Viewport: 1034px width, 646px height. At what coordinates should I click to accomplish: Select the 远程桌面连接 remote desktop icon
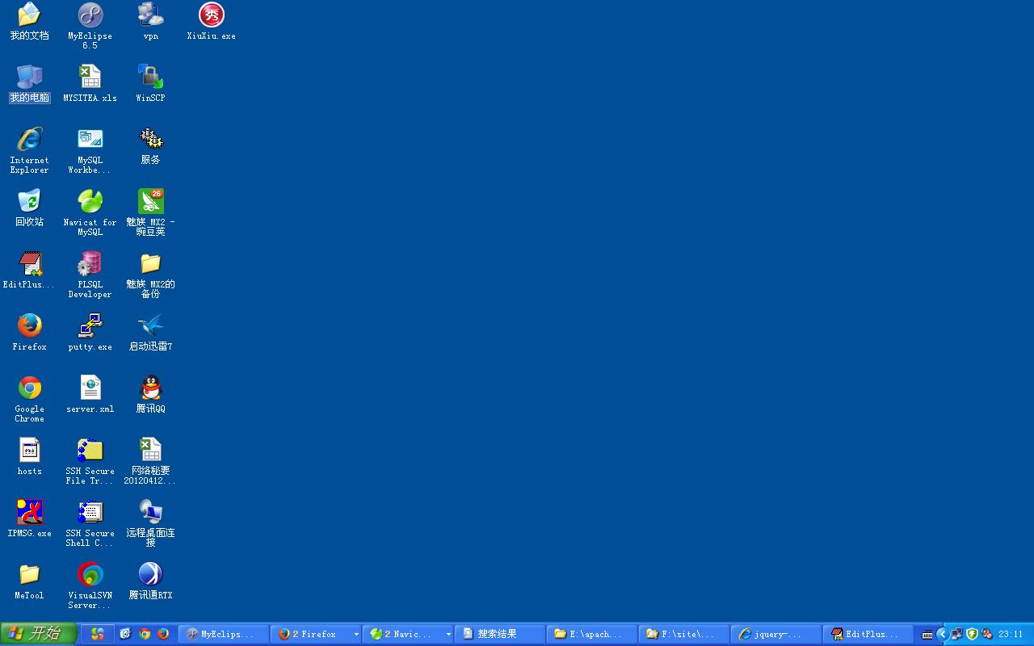tap(150, 524)
